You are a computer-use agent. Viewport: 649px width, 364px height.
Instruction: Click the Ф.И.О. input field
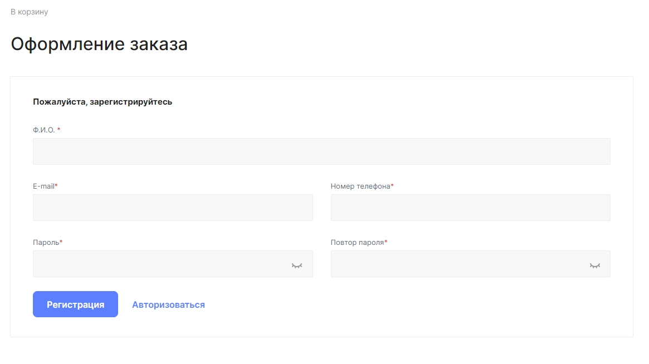click(321, 151)
